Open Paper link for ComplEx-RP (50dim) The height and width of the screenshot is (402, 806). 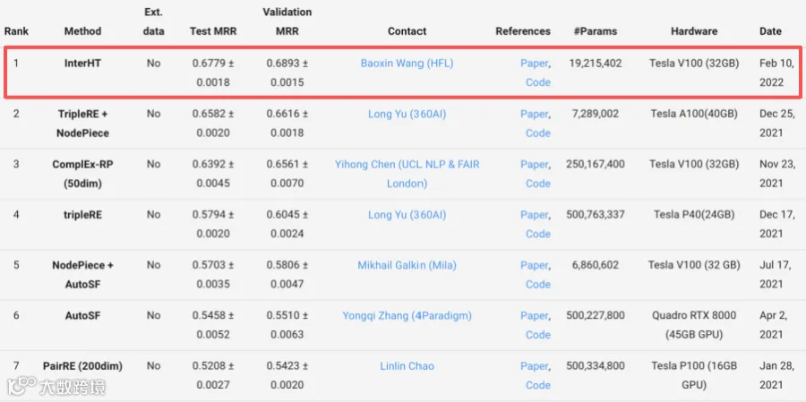[x=534, y=164]
